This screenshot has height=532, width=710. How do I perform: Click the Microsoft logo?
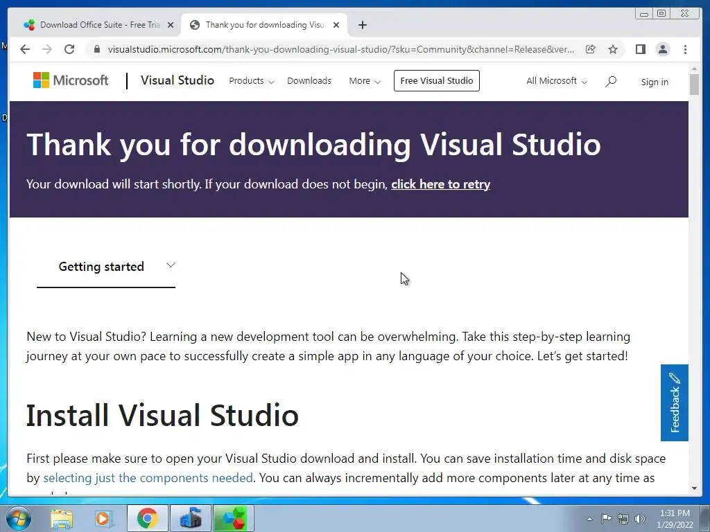(71, 80)
